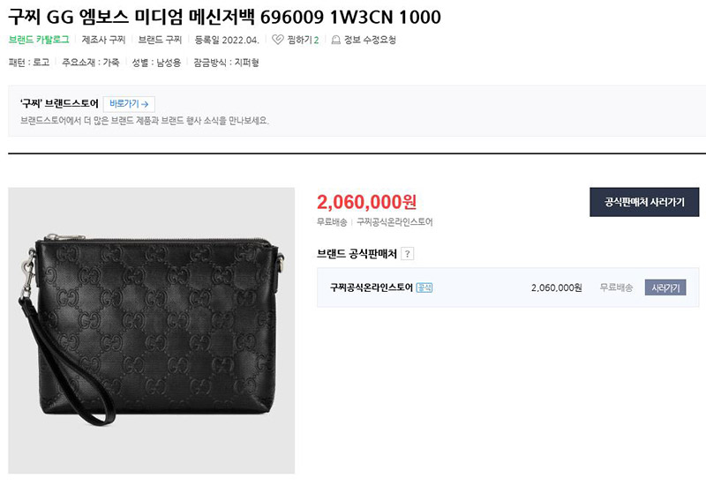The height and width of the screenshot is (485, 706).
Task: Click the 주요소재 : 가죽 attribute
Action: [x=91, y=63]
